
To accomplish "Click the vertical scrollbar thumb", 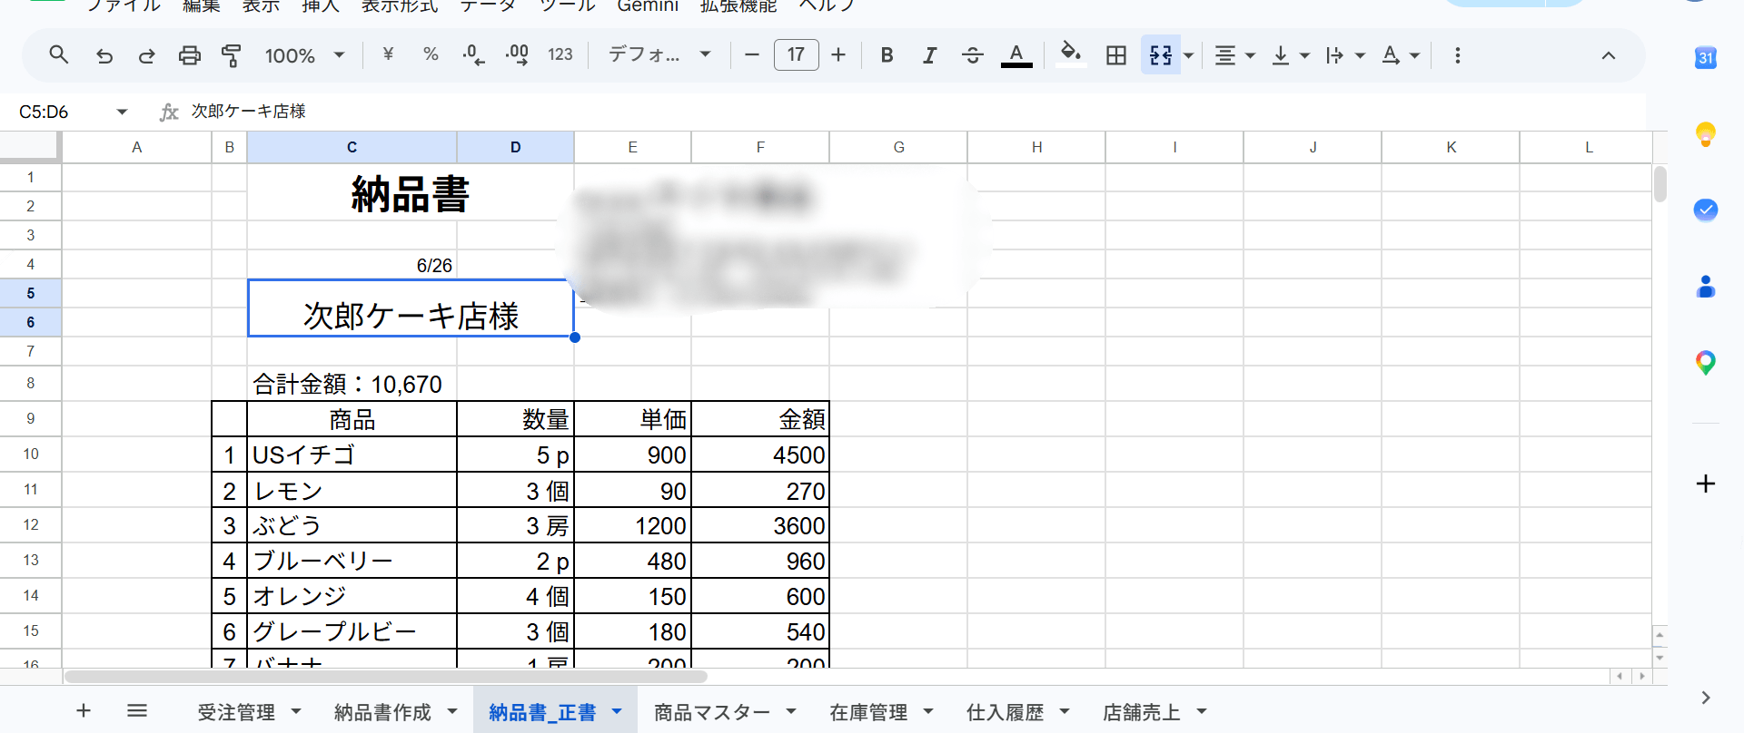I will pos(1660,183).
